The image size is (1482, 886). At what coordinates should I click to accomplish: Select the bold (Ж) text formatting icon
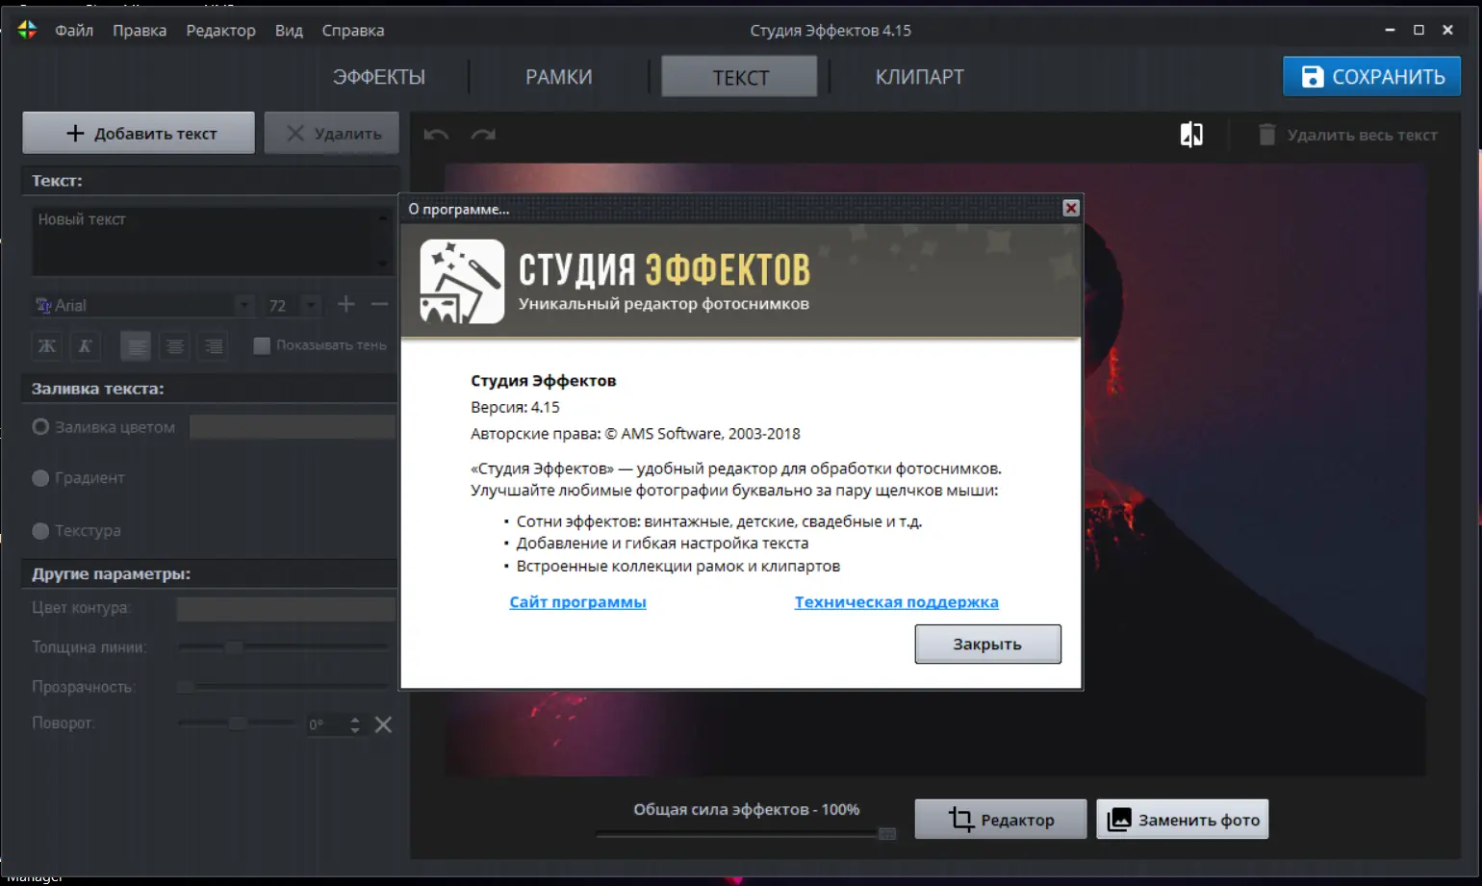[46, 345]
